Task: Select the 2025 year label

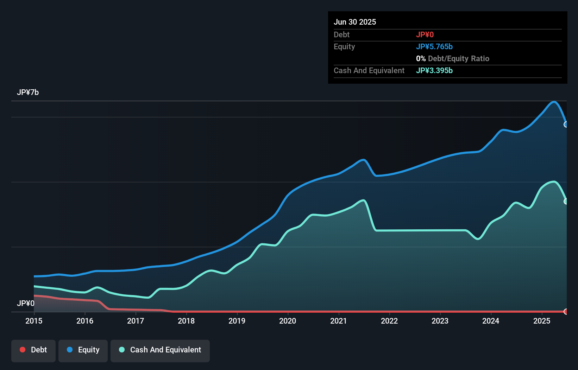Action: [x=542, y=321]
